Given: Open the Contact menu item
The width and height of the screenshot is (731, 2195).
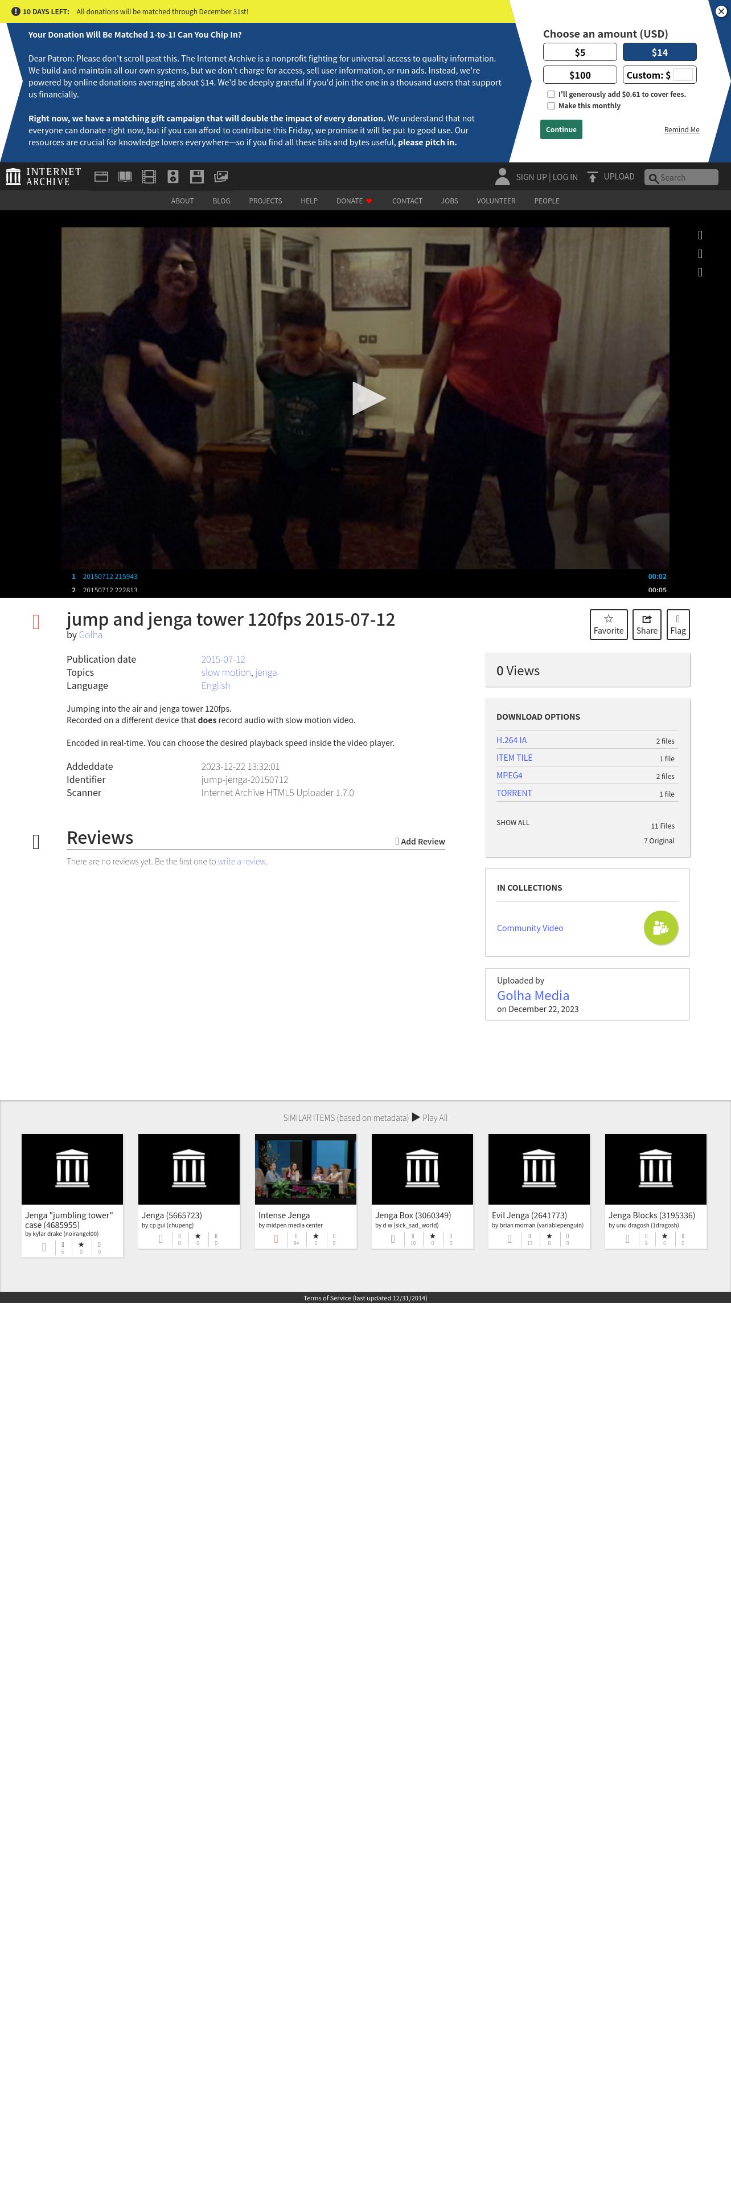Looking at the screenshot, I should click(406, 201).
